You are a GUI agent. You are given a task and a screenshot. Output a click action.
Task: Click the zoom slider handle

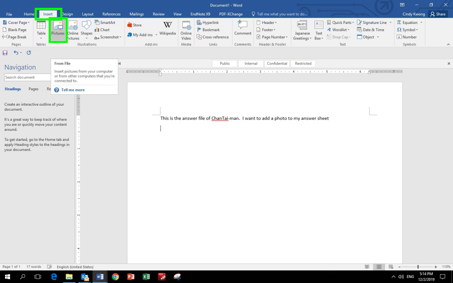click(x=418, y=267)
